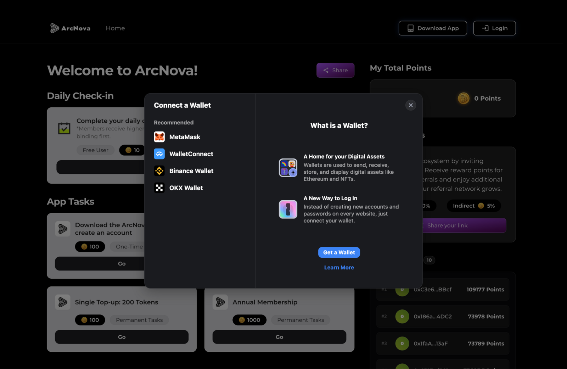Close the Connect a Wallet dialog
This screenshot has width=567, height=369.
pos(411,105)
